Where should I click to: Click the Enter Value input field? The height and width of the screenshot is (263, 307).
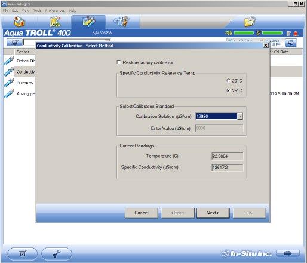(x=219, y=128)
